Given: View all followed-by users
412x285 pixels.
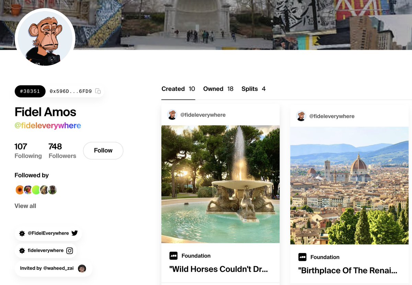Looking at the screenshot, I should click(25, 206).
